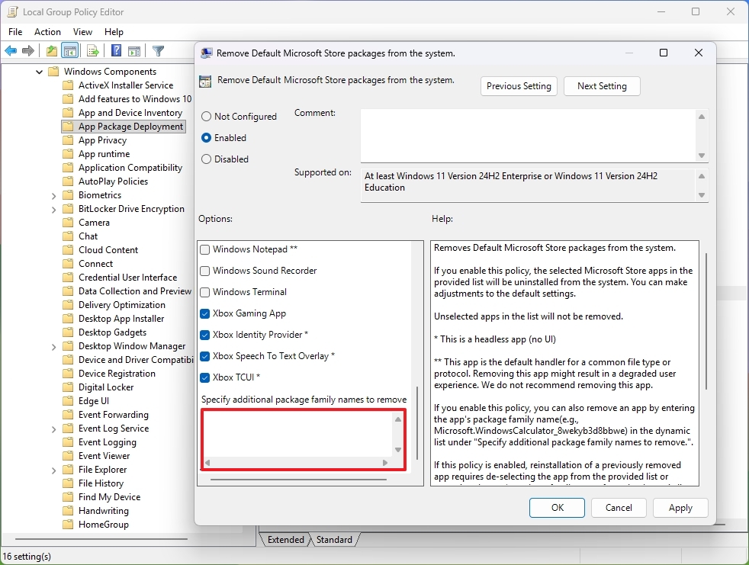Click the Comment box scroll down arrow

702,156
